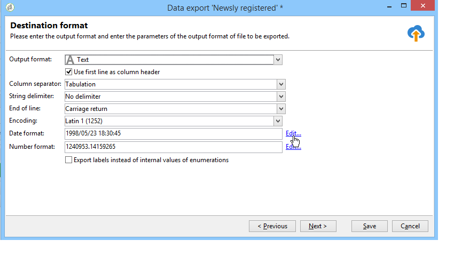Go back with the Previous button

[272, 226]
